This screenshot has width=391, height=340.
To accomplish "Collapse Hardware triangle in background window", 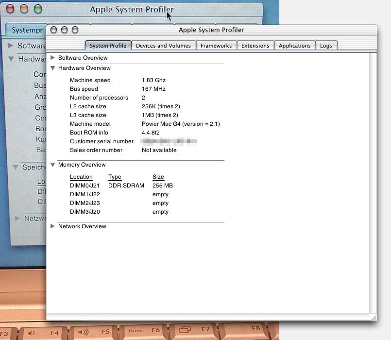I will pyautogui.click(x=11, y=59).
